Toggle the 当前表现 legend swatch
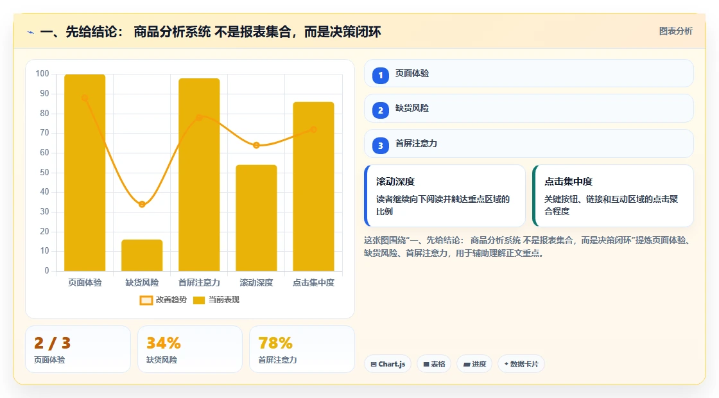 pos(198,300)
